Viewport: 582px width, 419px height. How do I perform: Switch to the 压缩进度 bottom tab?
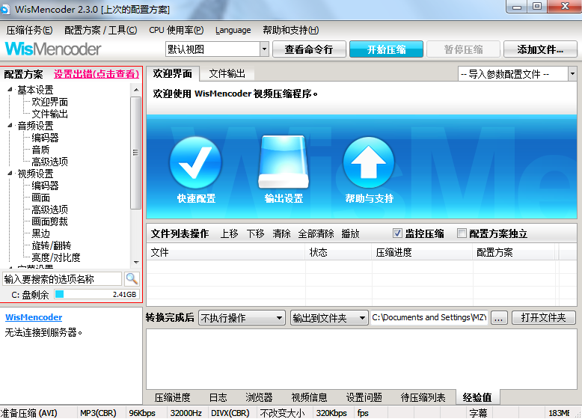[x=173, y=397]
